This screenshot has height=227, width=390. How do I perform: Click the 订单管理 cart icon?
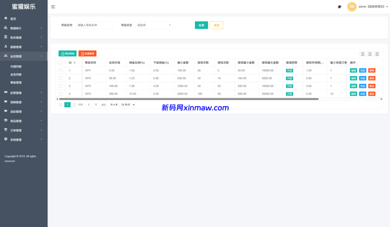click(x=5, y=130)
